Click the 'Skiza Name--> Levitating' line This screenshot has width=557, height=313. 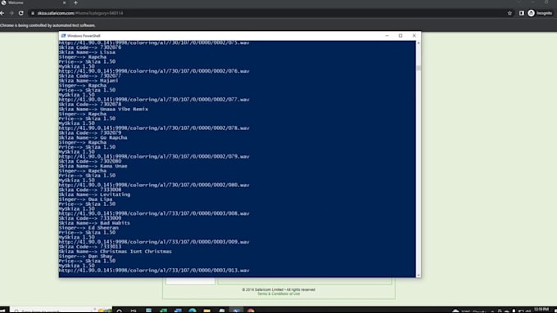(94, 195)
